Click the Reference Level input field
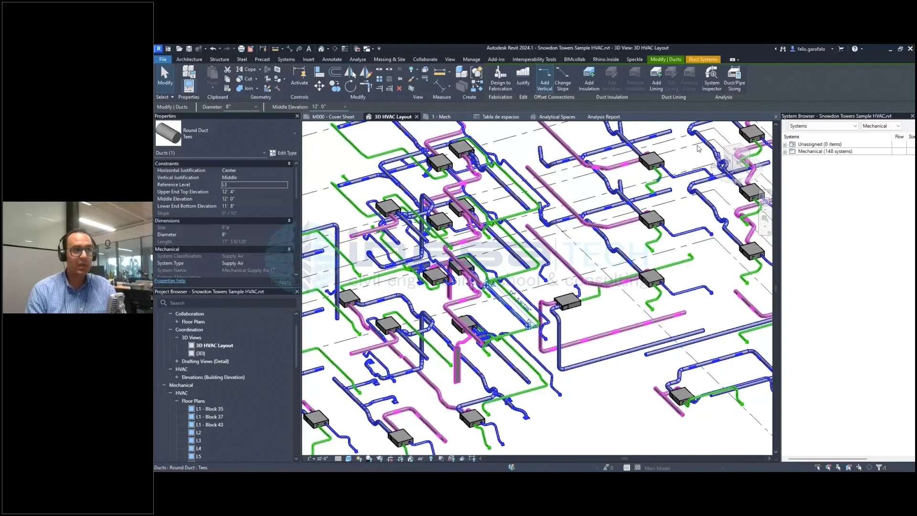Screen dimensions: 917x516 (254, 185)
